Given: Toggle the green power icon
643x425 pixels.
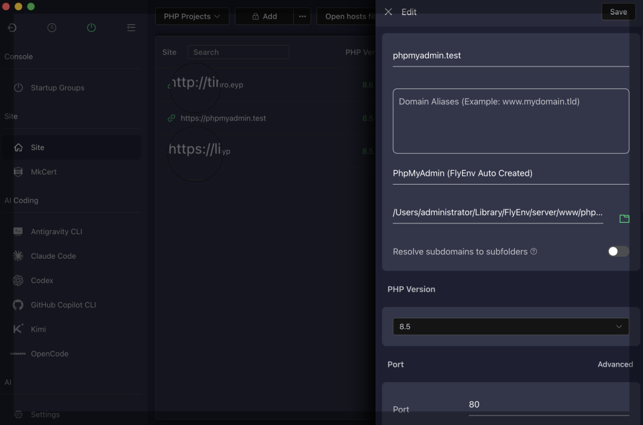Looking at the screenshot, I should [x=92, y=28].
